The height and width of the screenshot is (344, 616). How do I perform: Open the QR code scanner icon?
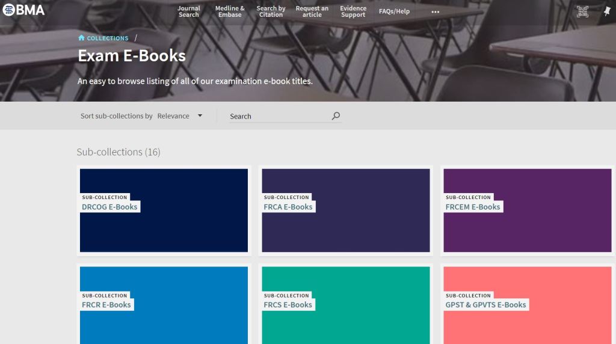[582, 11]
